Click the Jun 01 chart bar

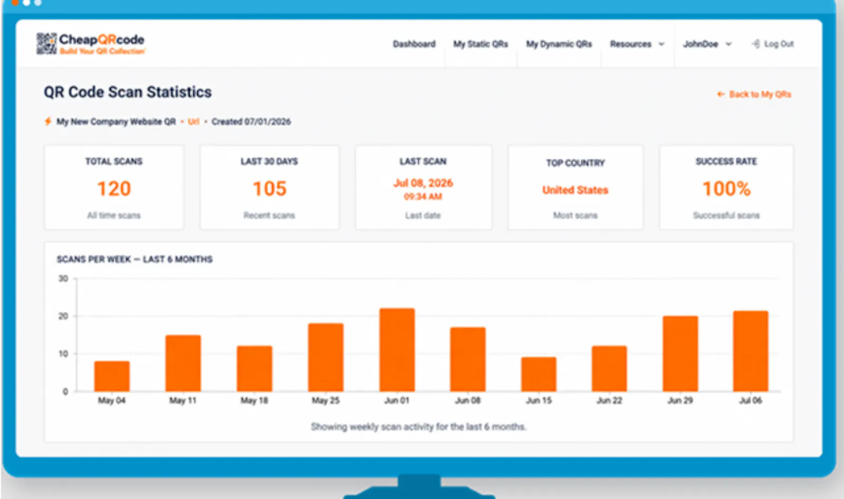point(397,350)
